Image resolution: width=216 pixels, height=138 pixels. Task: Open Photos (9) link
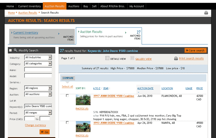82,109
